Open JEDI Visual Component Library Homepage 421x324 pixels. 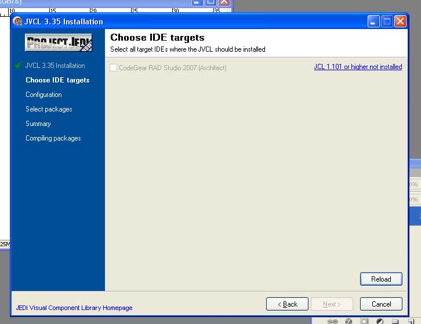(x=74, y=308)
